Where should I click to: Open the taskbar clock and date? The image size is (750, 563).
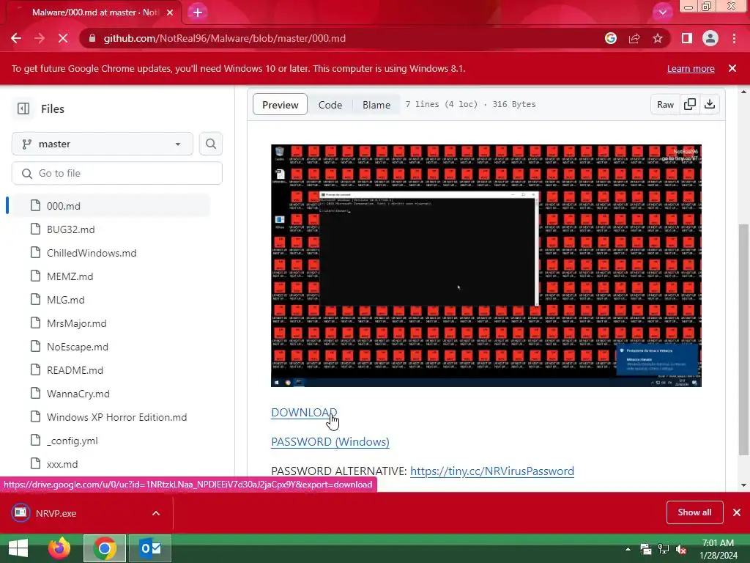click(x=718, y=549)
